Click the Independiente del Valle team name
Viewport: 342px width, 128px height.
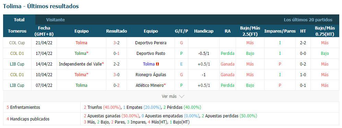81,64
